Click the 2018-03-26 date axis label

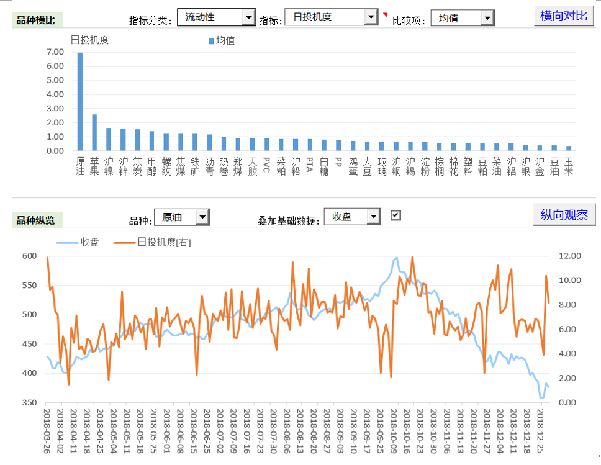pos(47,433)
